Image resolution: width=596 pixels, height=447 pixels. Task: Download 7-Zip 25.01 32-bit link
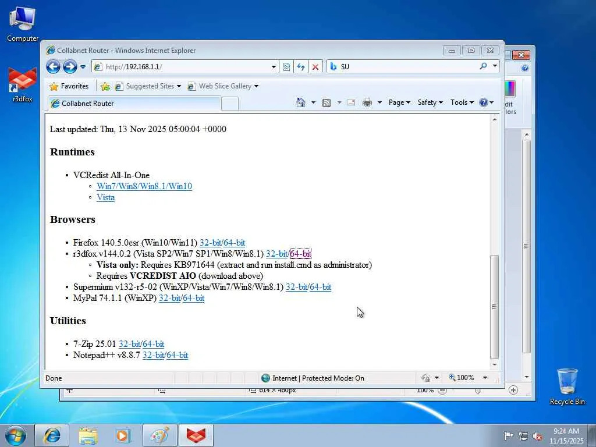(129, 344)
